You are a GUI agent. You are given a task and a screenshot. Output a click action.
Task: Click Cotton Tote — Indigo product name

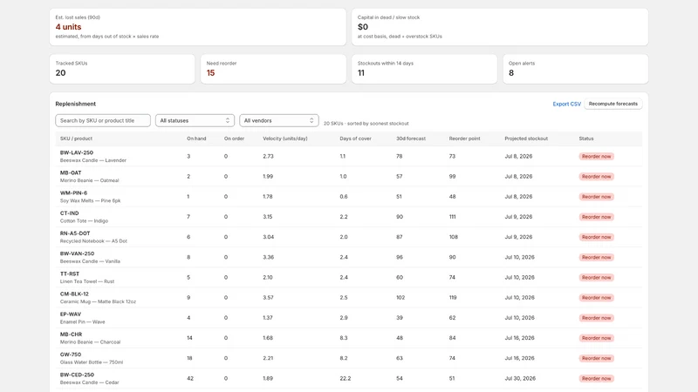tap(84, 221)
